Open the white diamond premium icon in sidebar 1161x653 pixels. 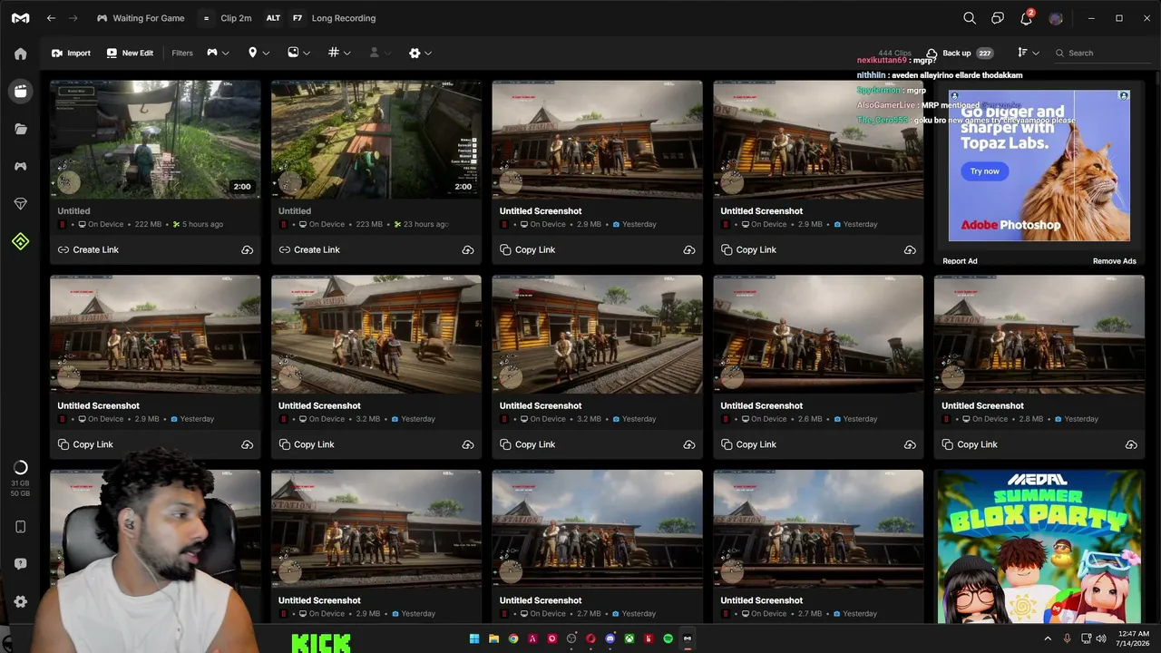point(20,204)
